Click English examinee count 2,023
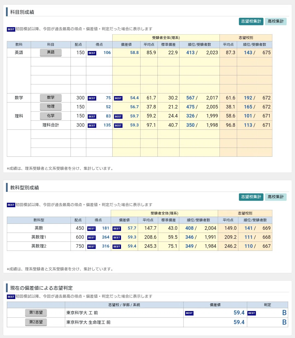This screenshot has height=338, width=295. (212, 53)
